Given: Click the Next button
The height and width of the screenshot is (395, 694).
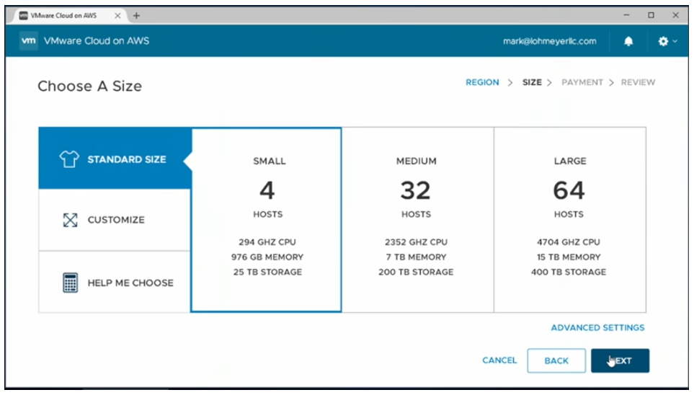Looking at the screenshot, I should click(x=620, y=360).
